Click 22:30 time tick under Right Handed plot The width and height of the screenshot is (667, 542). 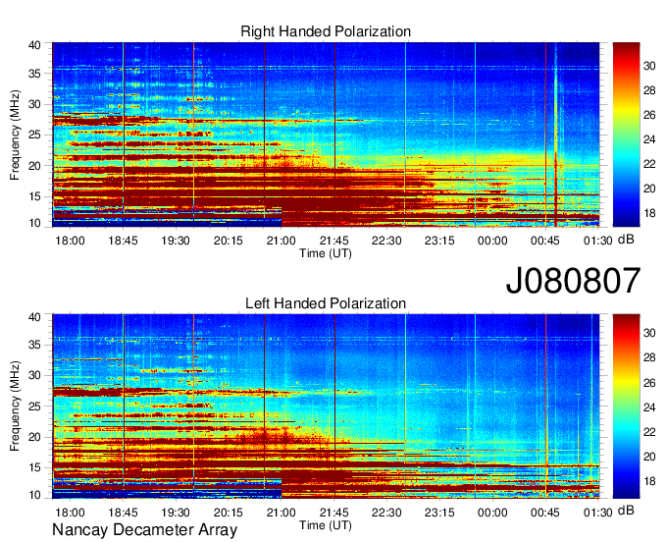386,241
